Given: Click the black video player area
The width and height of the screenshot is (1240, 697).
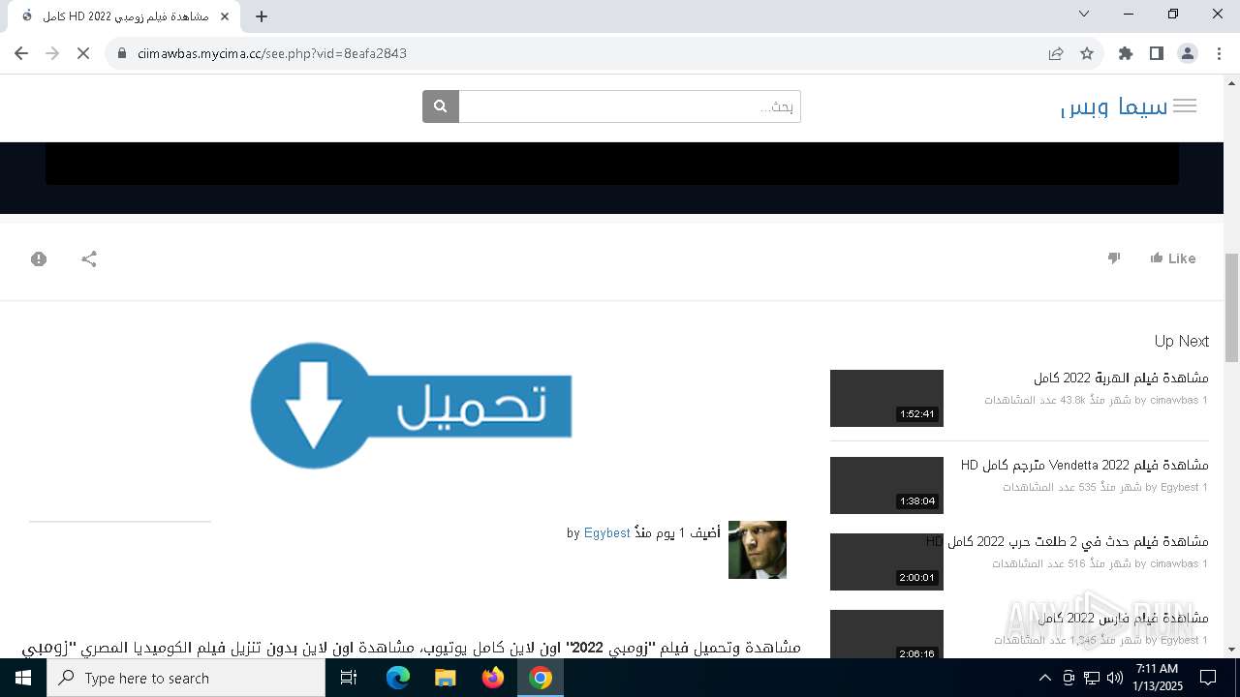Looking at the screenshot, I should [x=612, y=163].
